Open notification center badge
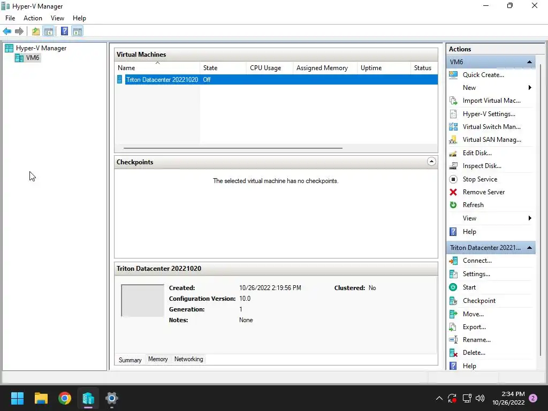The height and width of the screenshot is (411, 548). [x=534, y=398]
